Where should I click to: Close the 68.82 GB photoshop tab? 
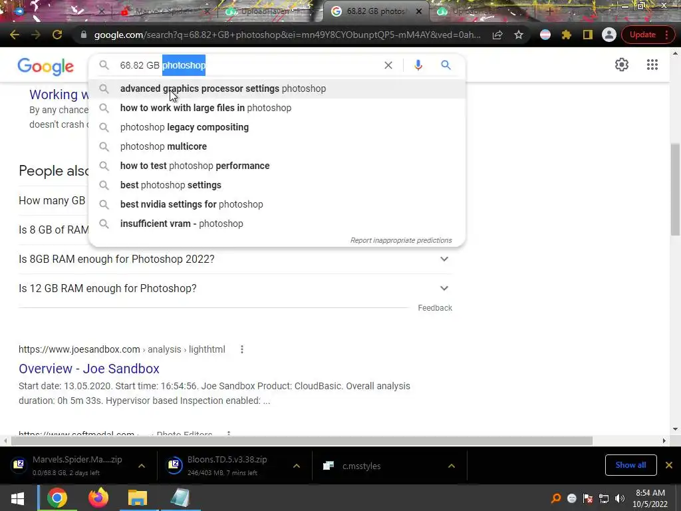click(419, 11)
